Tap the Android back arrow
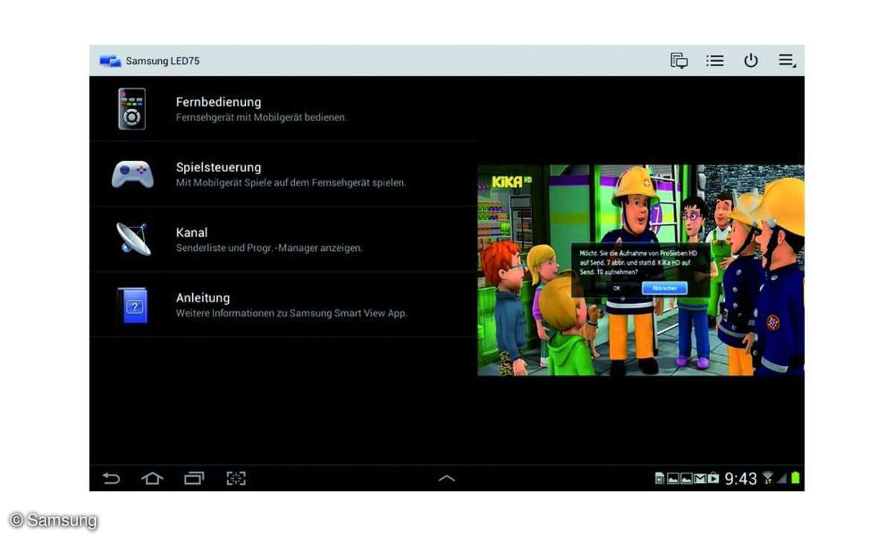The image size is (894, 536). (111, 479)
